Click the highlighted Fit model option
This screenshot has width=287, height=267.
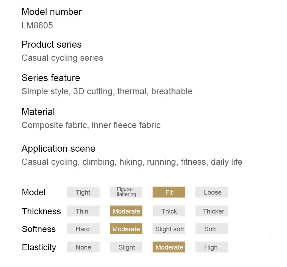click(169, 192)
